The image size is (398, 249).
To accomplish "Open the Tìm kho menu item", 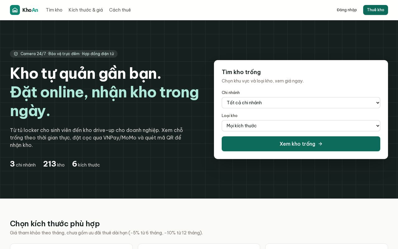I will click(x=54, y=10).
